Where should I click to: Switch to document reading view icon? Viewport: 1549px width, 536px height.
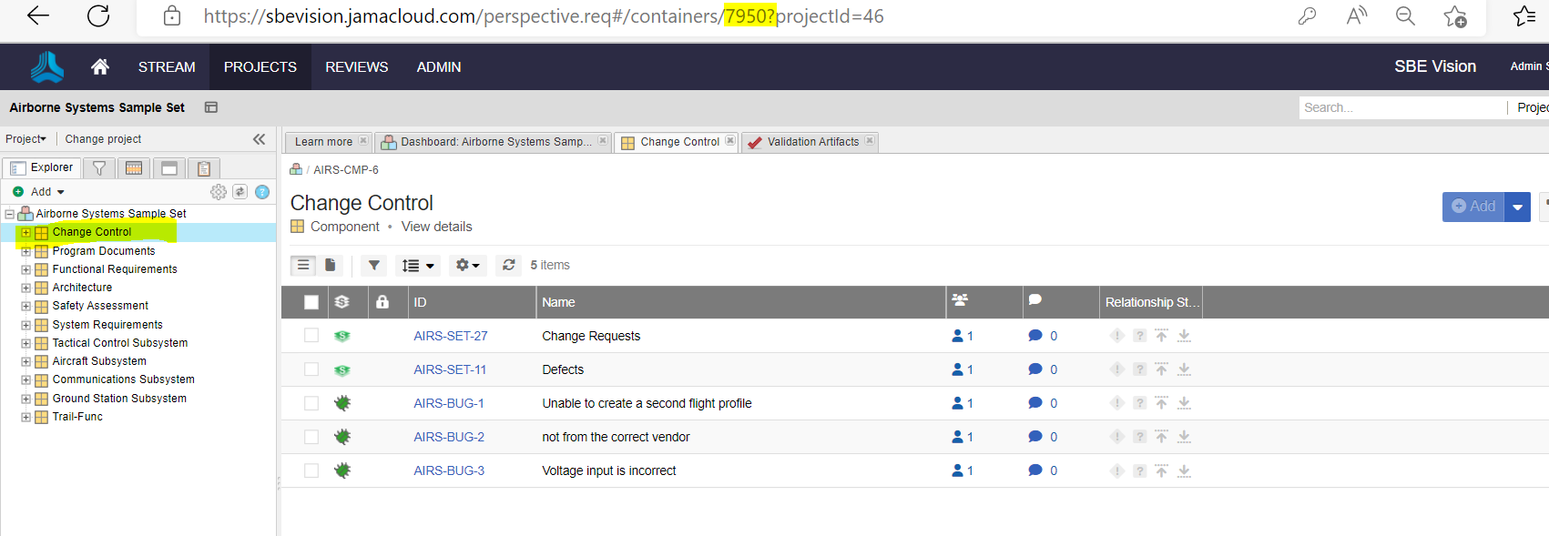click(x=331, y=265)
